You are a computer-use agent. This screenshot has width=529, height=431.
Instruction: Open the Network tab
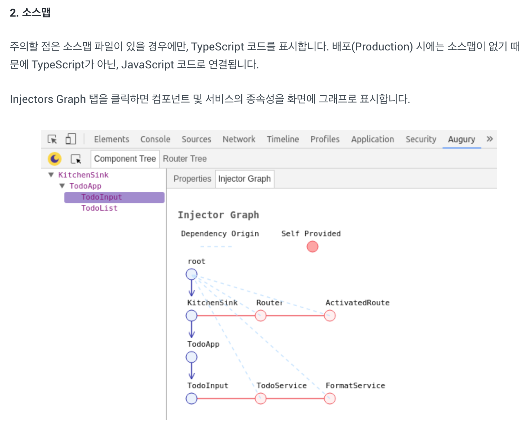click(239, 139)
